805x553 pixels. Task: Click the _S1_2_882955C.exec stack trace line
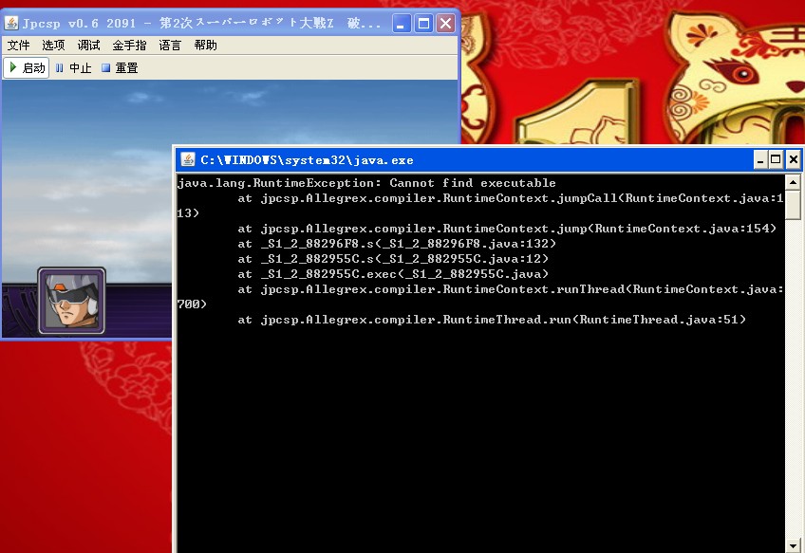coord(393,274)
